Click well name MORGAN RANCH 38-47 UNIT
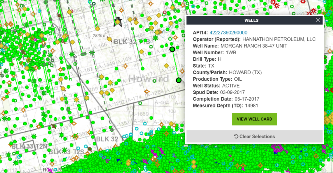The image size is (333, 173). pos(254,46)
